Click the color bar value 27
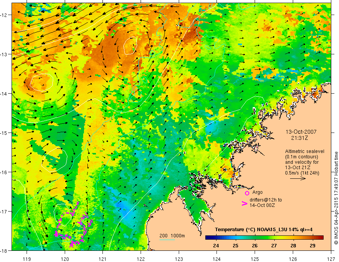 pos(274,245)
